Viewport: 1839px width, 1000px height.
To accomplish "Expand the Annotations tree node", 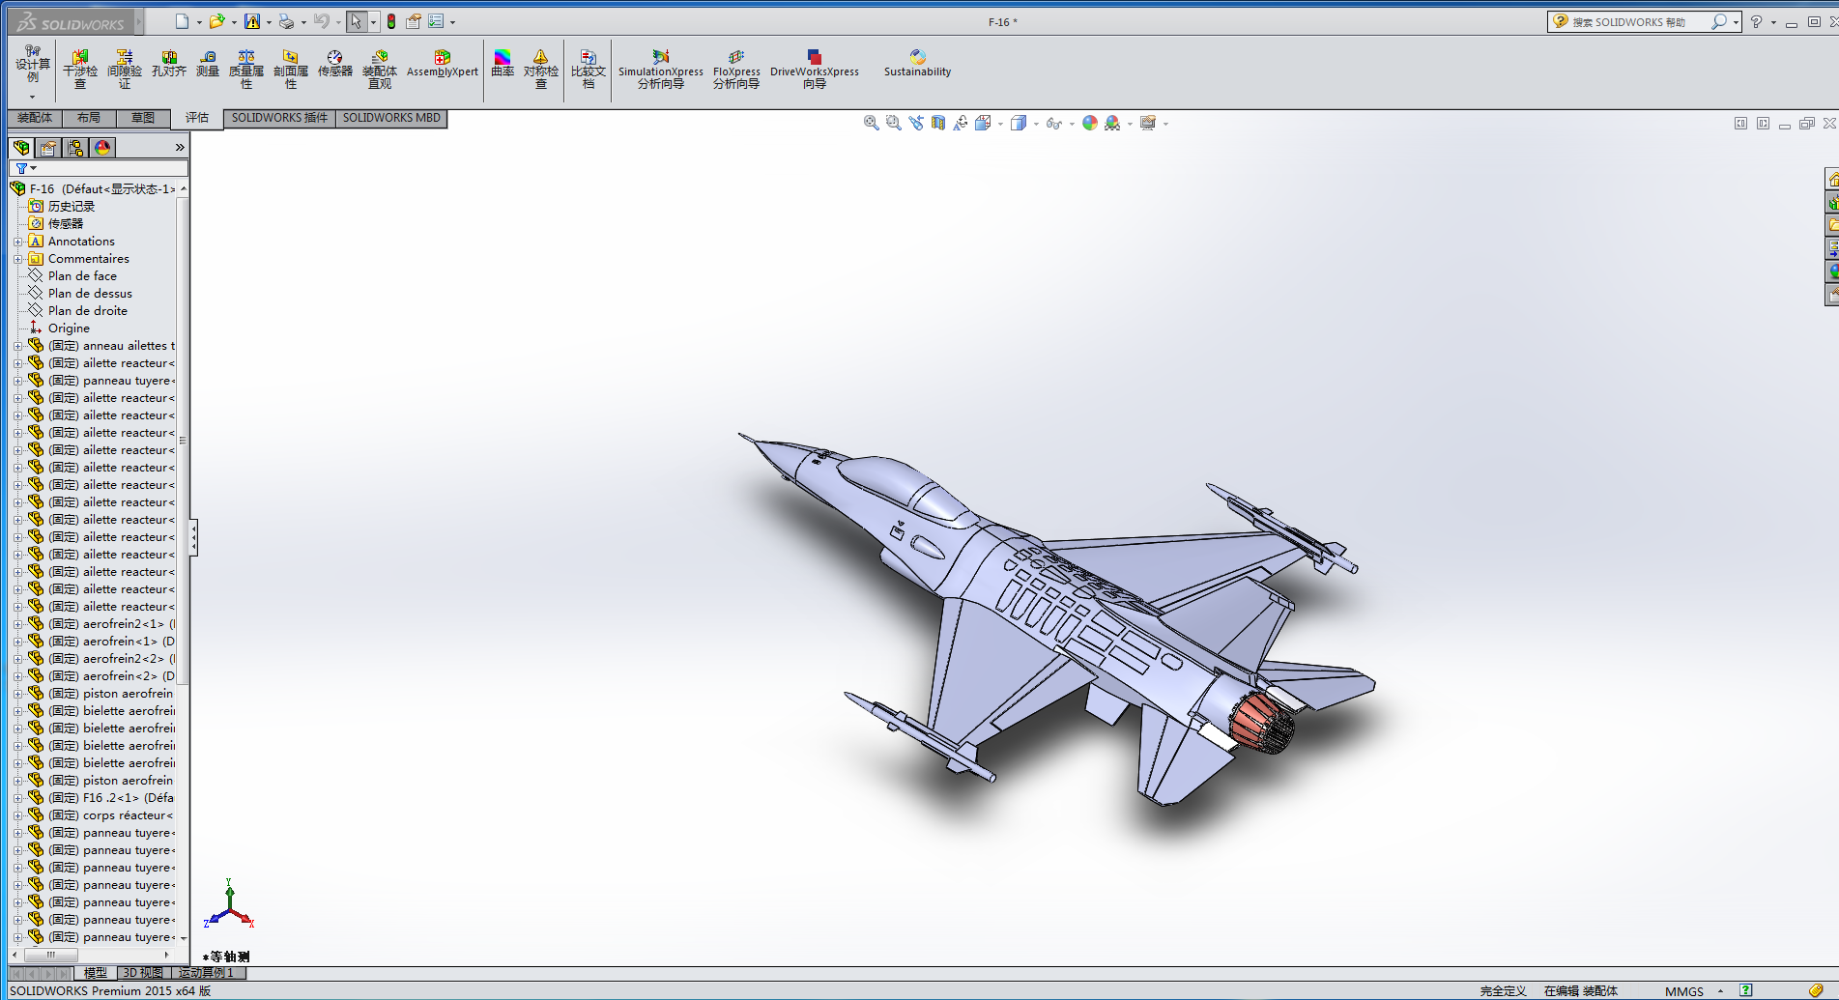I will click(17, 242).
